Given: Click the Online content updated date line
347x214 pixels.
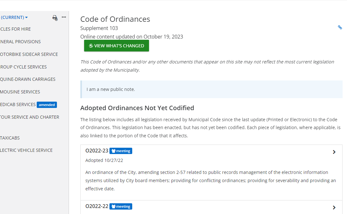Looking at the screenshot, I should point(132,37).
